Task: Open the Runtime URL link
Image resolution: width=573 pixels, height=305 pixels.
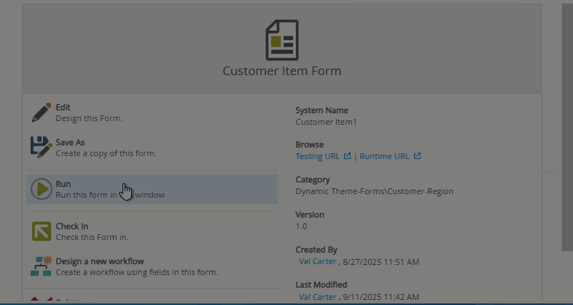Action: point(384,156)
